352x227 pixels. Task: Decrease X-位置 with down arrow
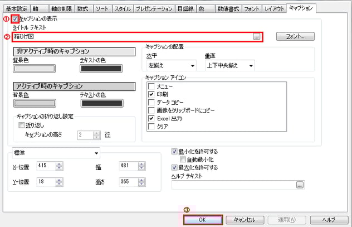pyautogui.click(x=59, y=168)
